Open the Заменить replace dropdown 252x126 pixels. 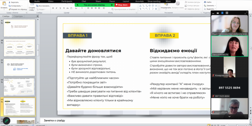tap(210, 6)
